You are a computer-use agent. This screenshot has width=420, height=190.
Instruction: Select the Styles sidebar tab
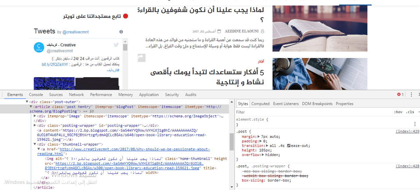(243, 104)
